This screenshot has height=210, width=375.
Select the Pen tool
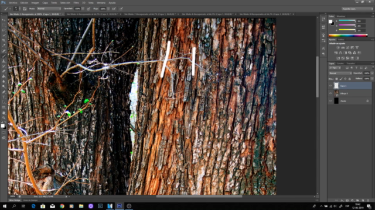(x=4, y=92)
